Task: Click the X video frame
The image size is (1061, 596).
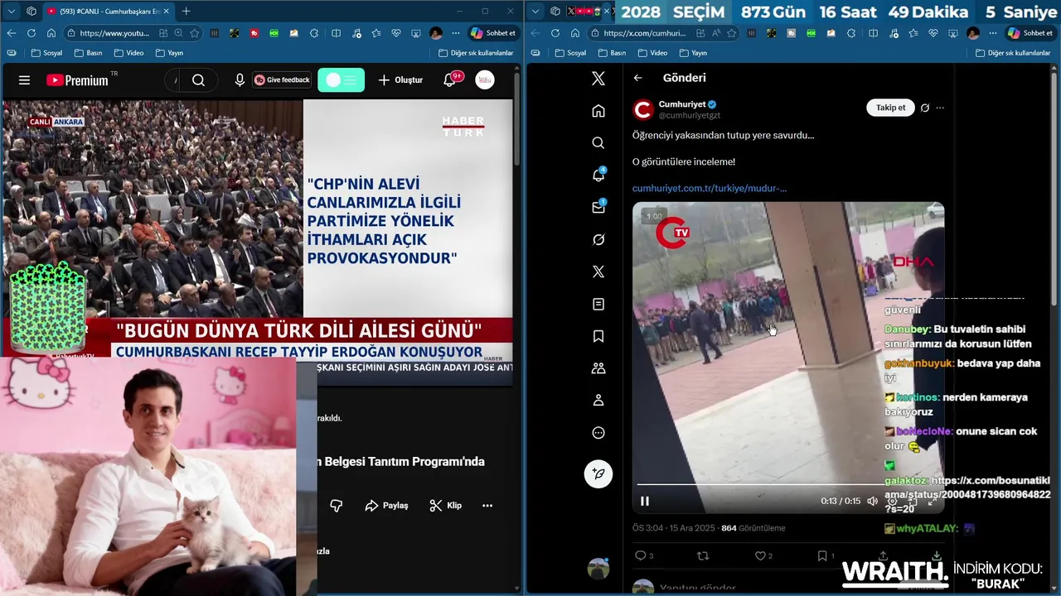Action: tap(788, 358)
